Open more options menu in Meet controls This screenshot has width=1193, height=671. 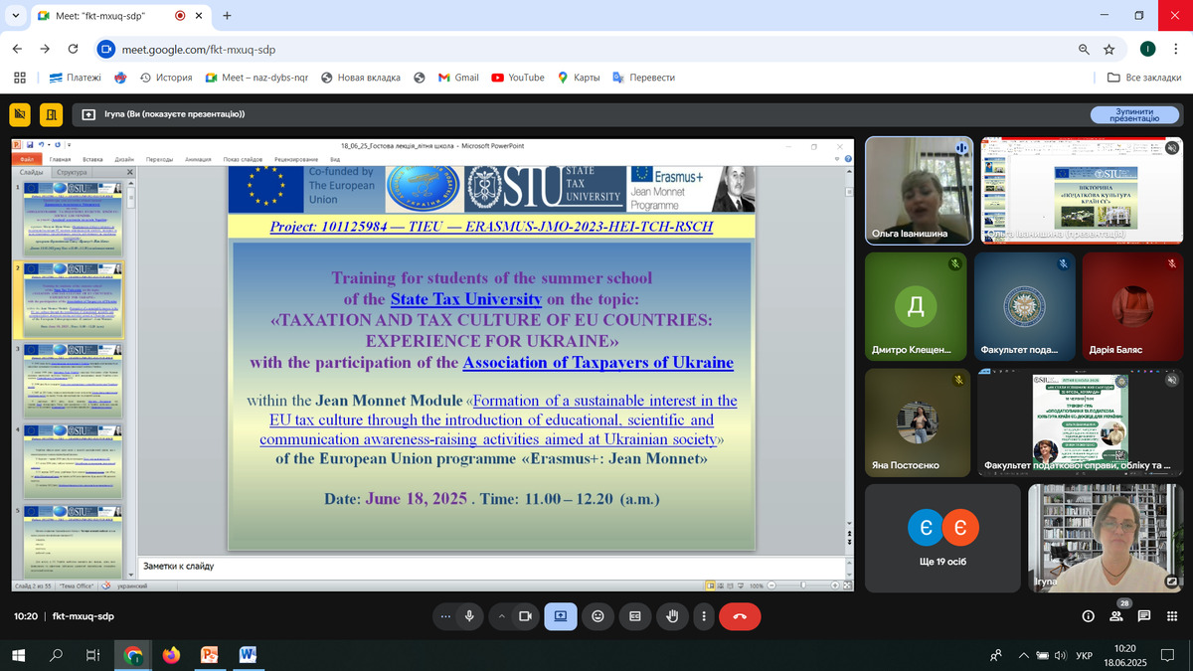(x=704, y=616)
